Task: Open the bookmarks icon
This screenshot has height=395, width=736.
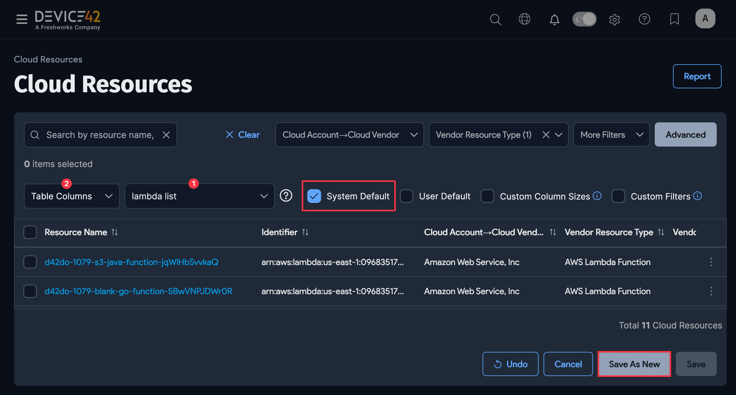Action: pyautogui.click(x=674, y=19)
